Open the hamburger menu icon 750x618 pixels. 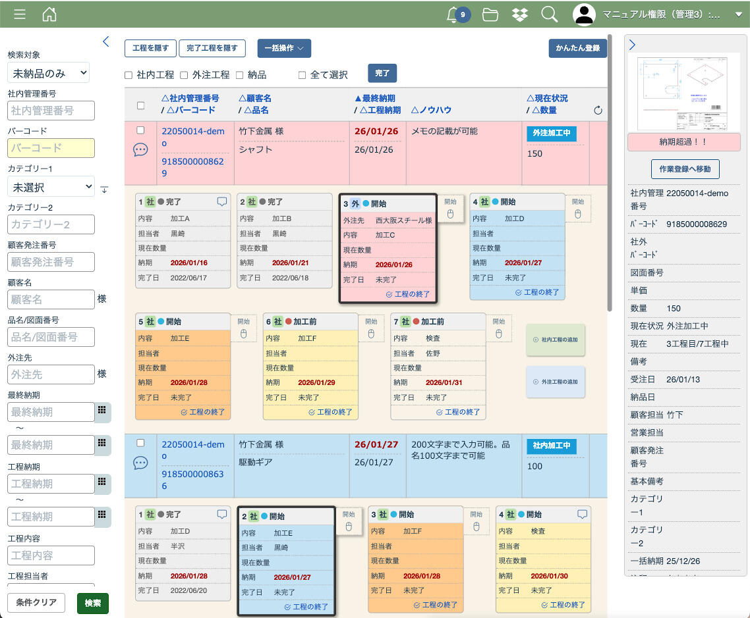tap(20, 14)
